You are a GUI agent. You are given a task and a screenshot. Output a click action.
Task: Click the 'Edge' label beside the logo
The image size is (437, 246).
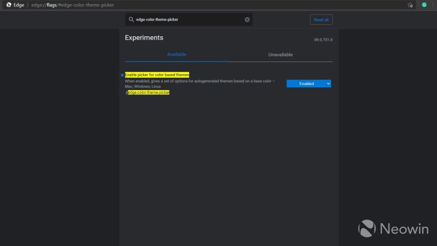click(x=18, y=5)
